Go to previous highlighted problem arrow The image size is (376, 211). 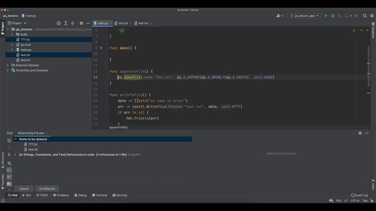[362, 30]
